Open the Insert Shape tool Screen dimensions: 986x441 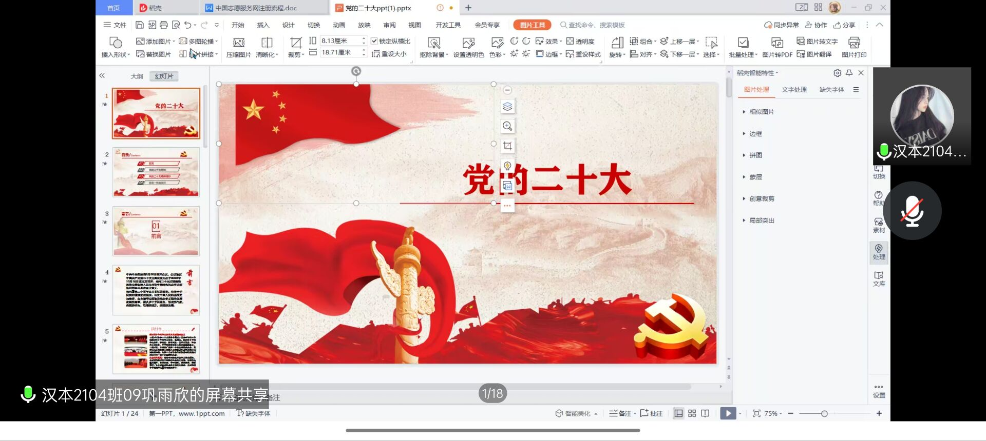tap(116, 47)
